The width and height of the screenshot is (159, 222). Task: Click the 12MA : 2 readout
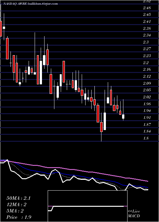[17, 205]
